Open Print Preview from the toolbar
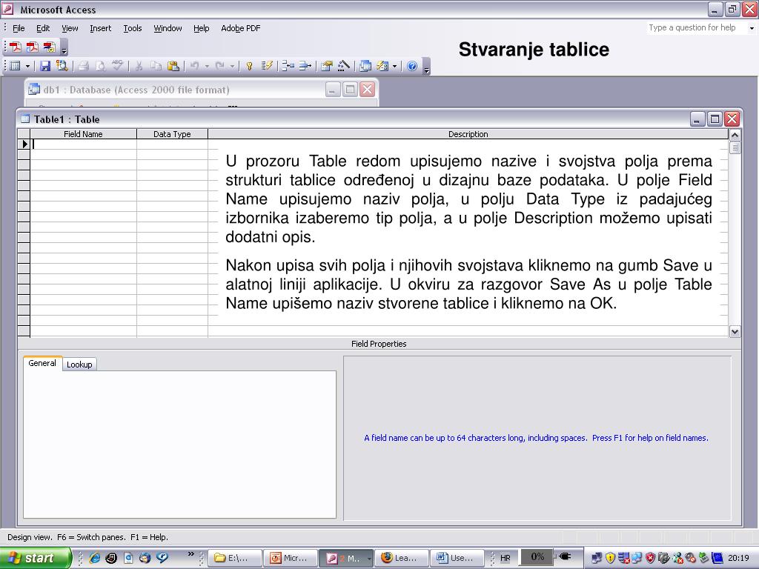This screenshot has height=569, width=759. [x=100, y=66]
